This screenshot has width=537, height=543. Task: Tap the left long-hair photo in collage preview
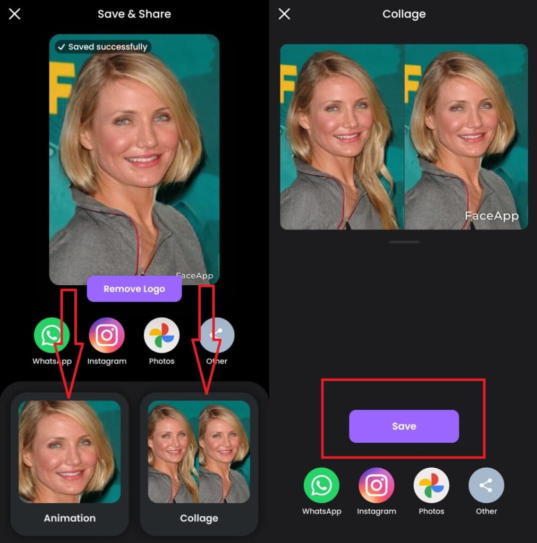(x=342, y=137)
